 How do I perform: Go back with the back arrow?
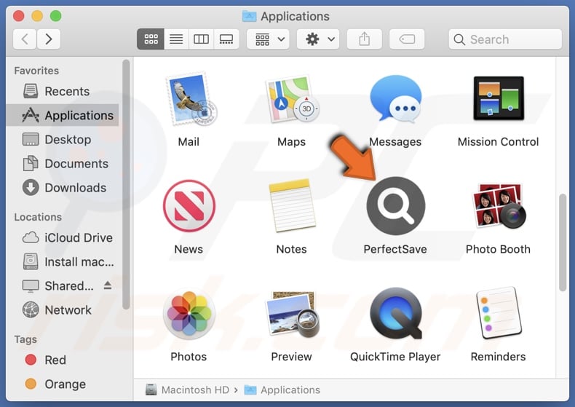click(x=25, y=39)
